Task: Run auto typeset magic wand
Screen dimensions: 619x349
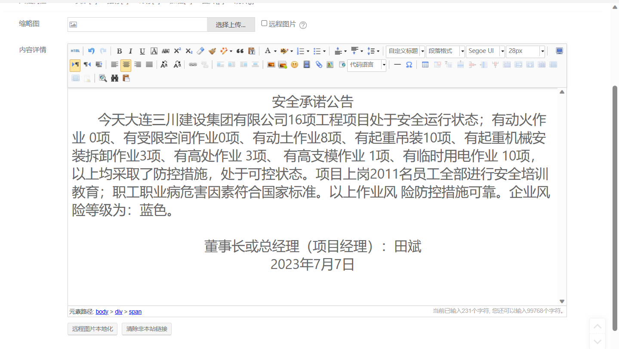Action: 224,51
